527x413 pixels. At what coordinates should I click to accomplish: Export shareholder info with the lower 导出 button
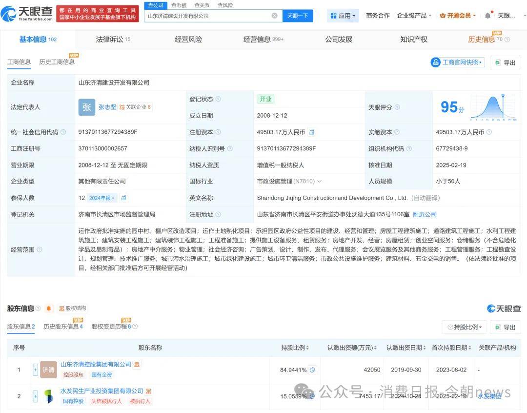pyautogui.click(x=506, y=327)
